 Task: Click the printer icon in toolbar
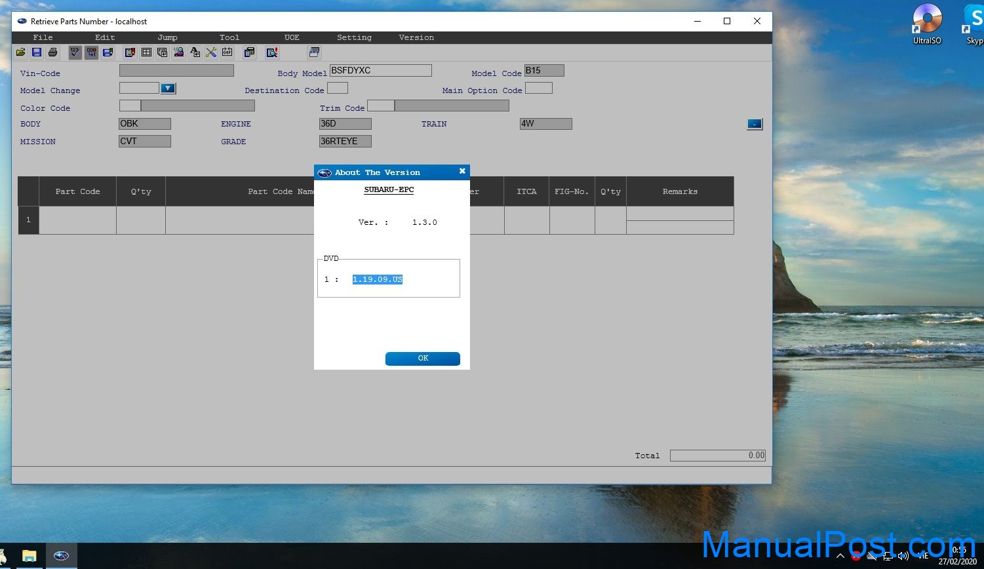click(53, 52)
